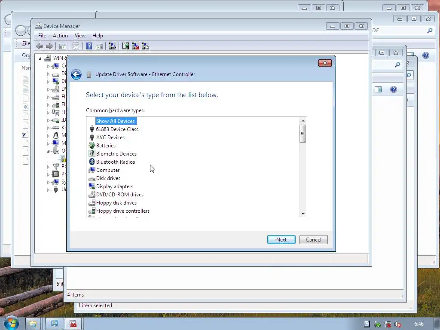Click the Back arrow in Update Driver dialog

(x=76, y=74)
